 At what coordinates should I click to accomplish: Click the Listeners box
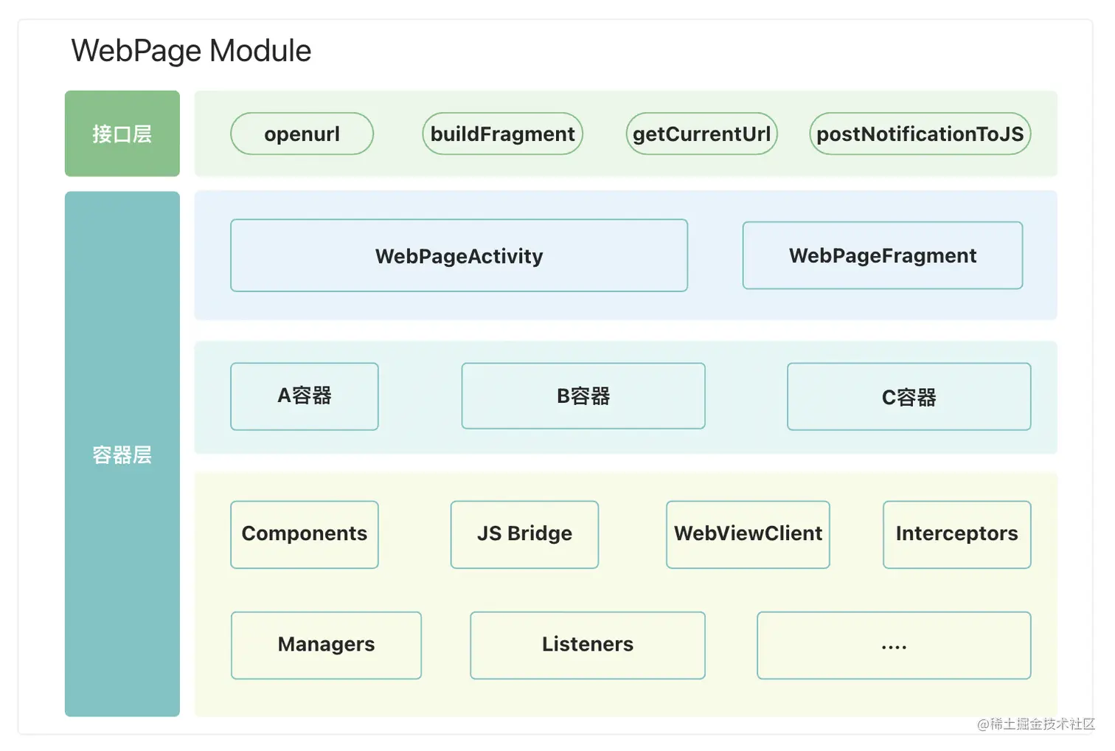tap(587, 645)
